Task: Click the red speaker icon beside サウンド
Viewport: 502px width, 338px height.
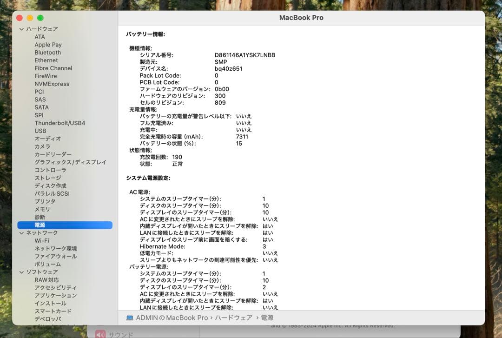Action: pyautogui.click(x=99, y=334)
